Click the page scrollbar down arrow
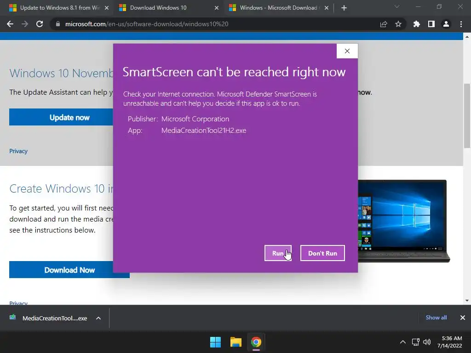The width and height of the screenshot is (471, 353). (x=467, y=301)
